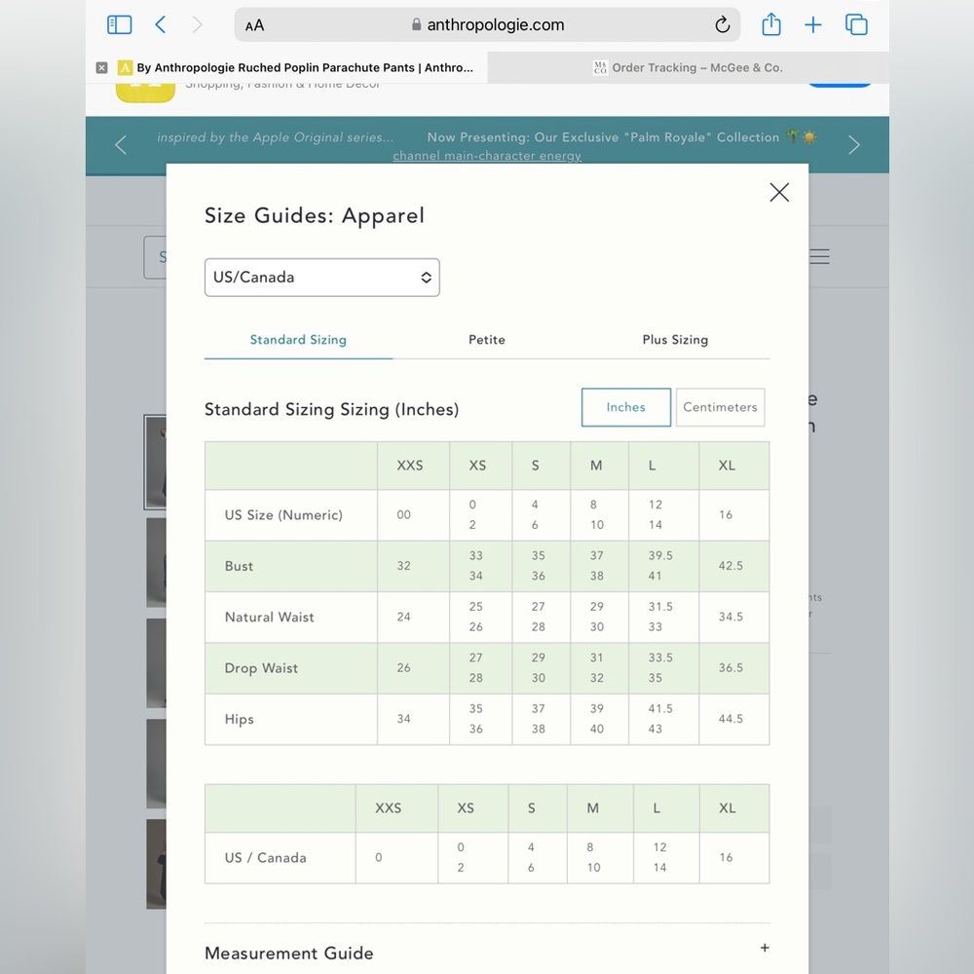The width and height of the screenshot is (974, 974).
Task: Open the Share sheet icon
Action: [x=770, y=24]
